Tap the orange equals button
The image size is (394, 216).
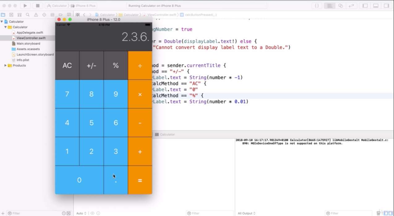[x=140, y=180]
